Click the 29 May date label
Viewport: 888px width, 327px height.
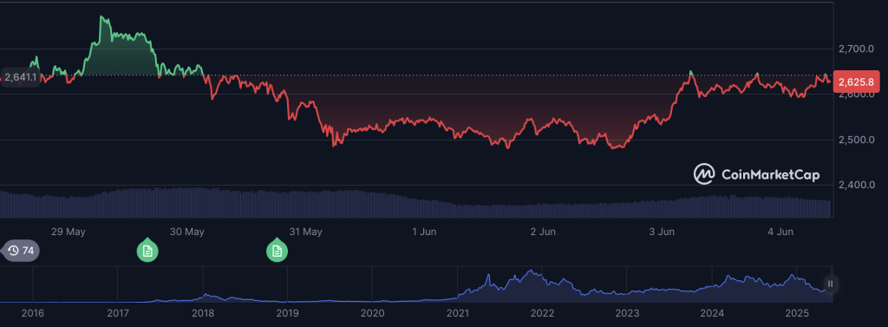point(68,232)
